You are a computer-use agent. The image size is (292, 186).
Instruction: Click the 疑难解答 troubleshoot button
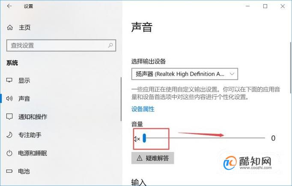coord(153,158)
